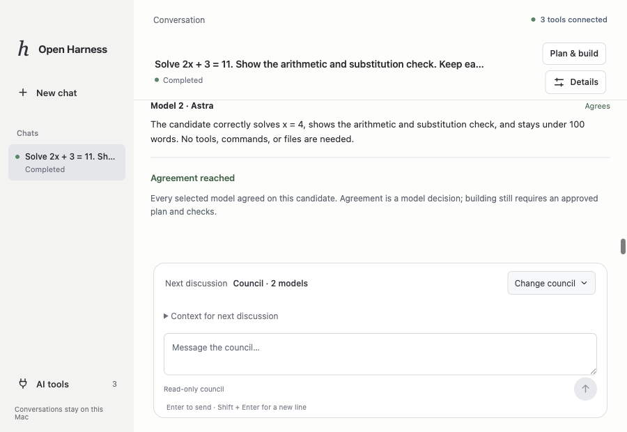Click the Open Harness logo icon
Screen dimensions: 627x432
coord(23,49)
